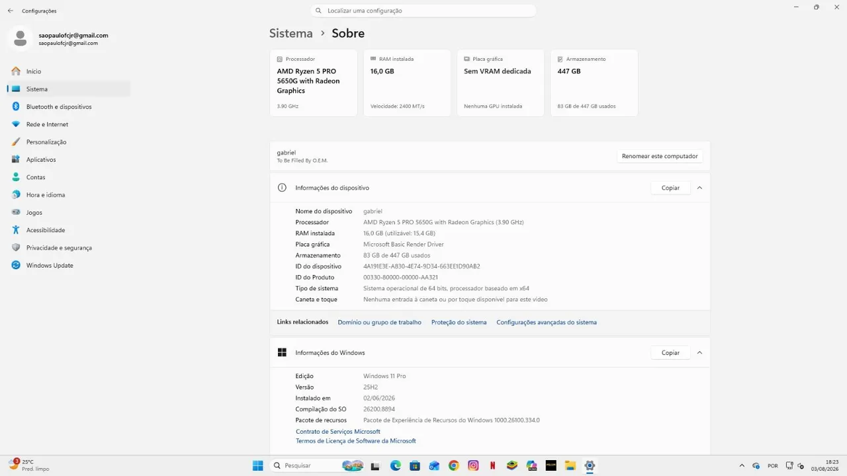Open the Início settings page
The height and width of the screenshot is (476, 847).
[69, 71]
